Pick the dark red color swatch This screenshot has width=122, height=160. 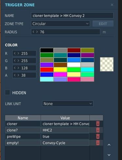click(74, 50)
